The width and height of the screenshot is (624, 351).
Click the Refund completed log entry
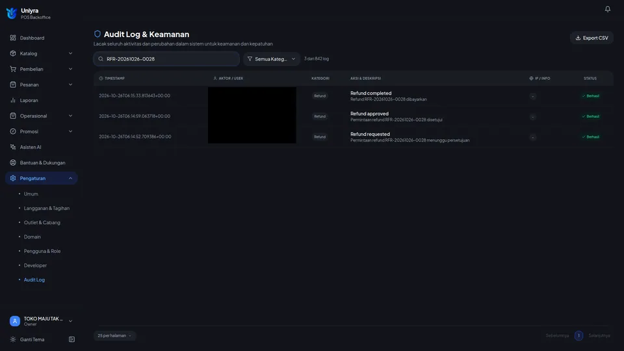354,96
